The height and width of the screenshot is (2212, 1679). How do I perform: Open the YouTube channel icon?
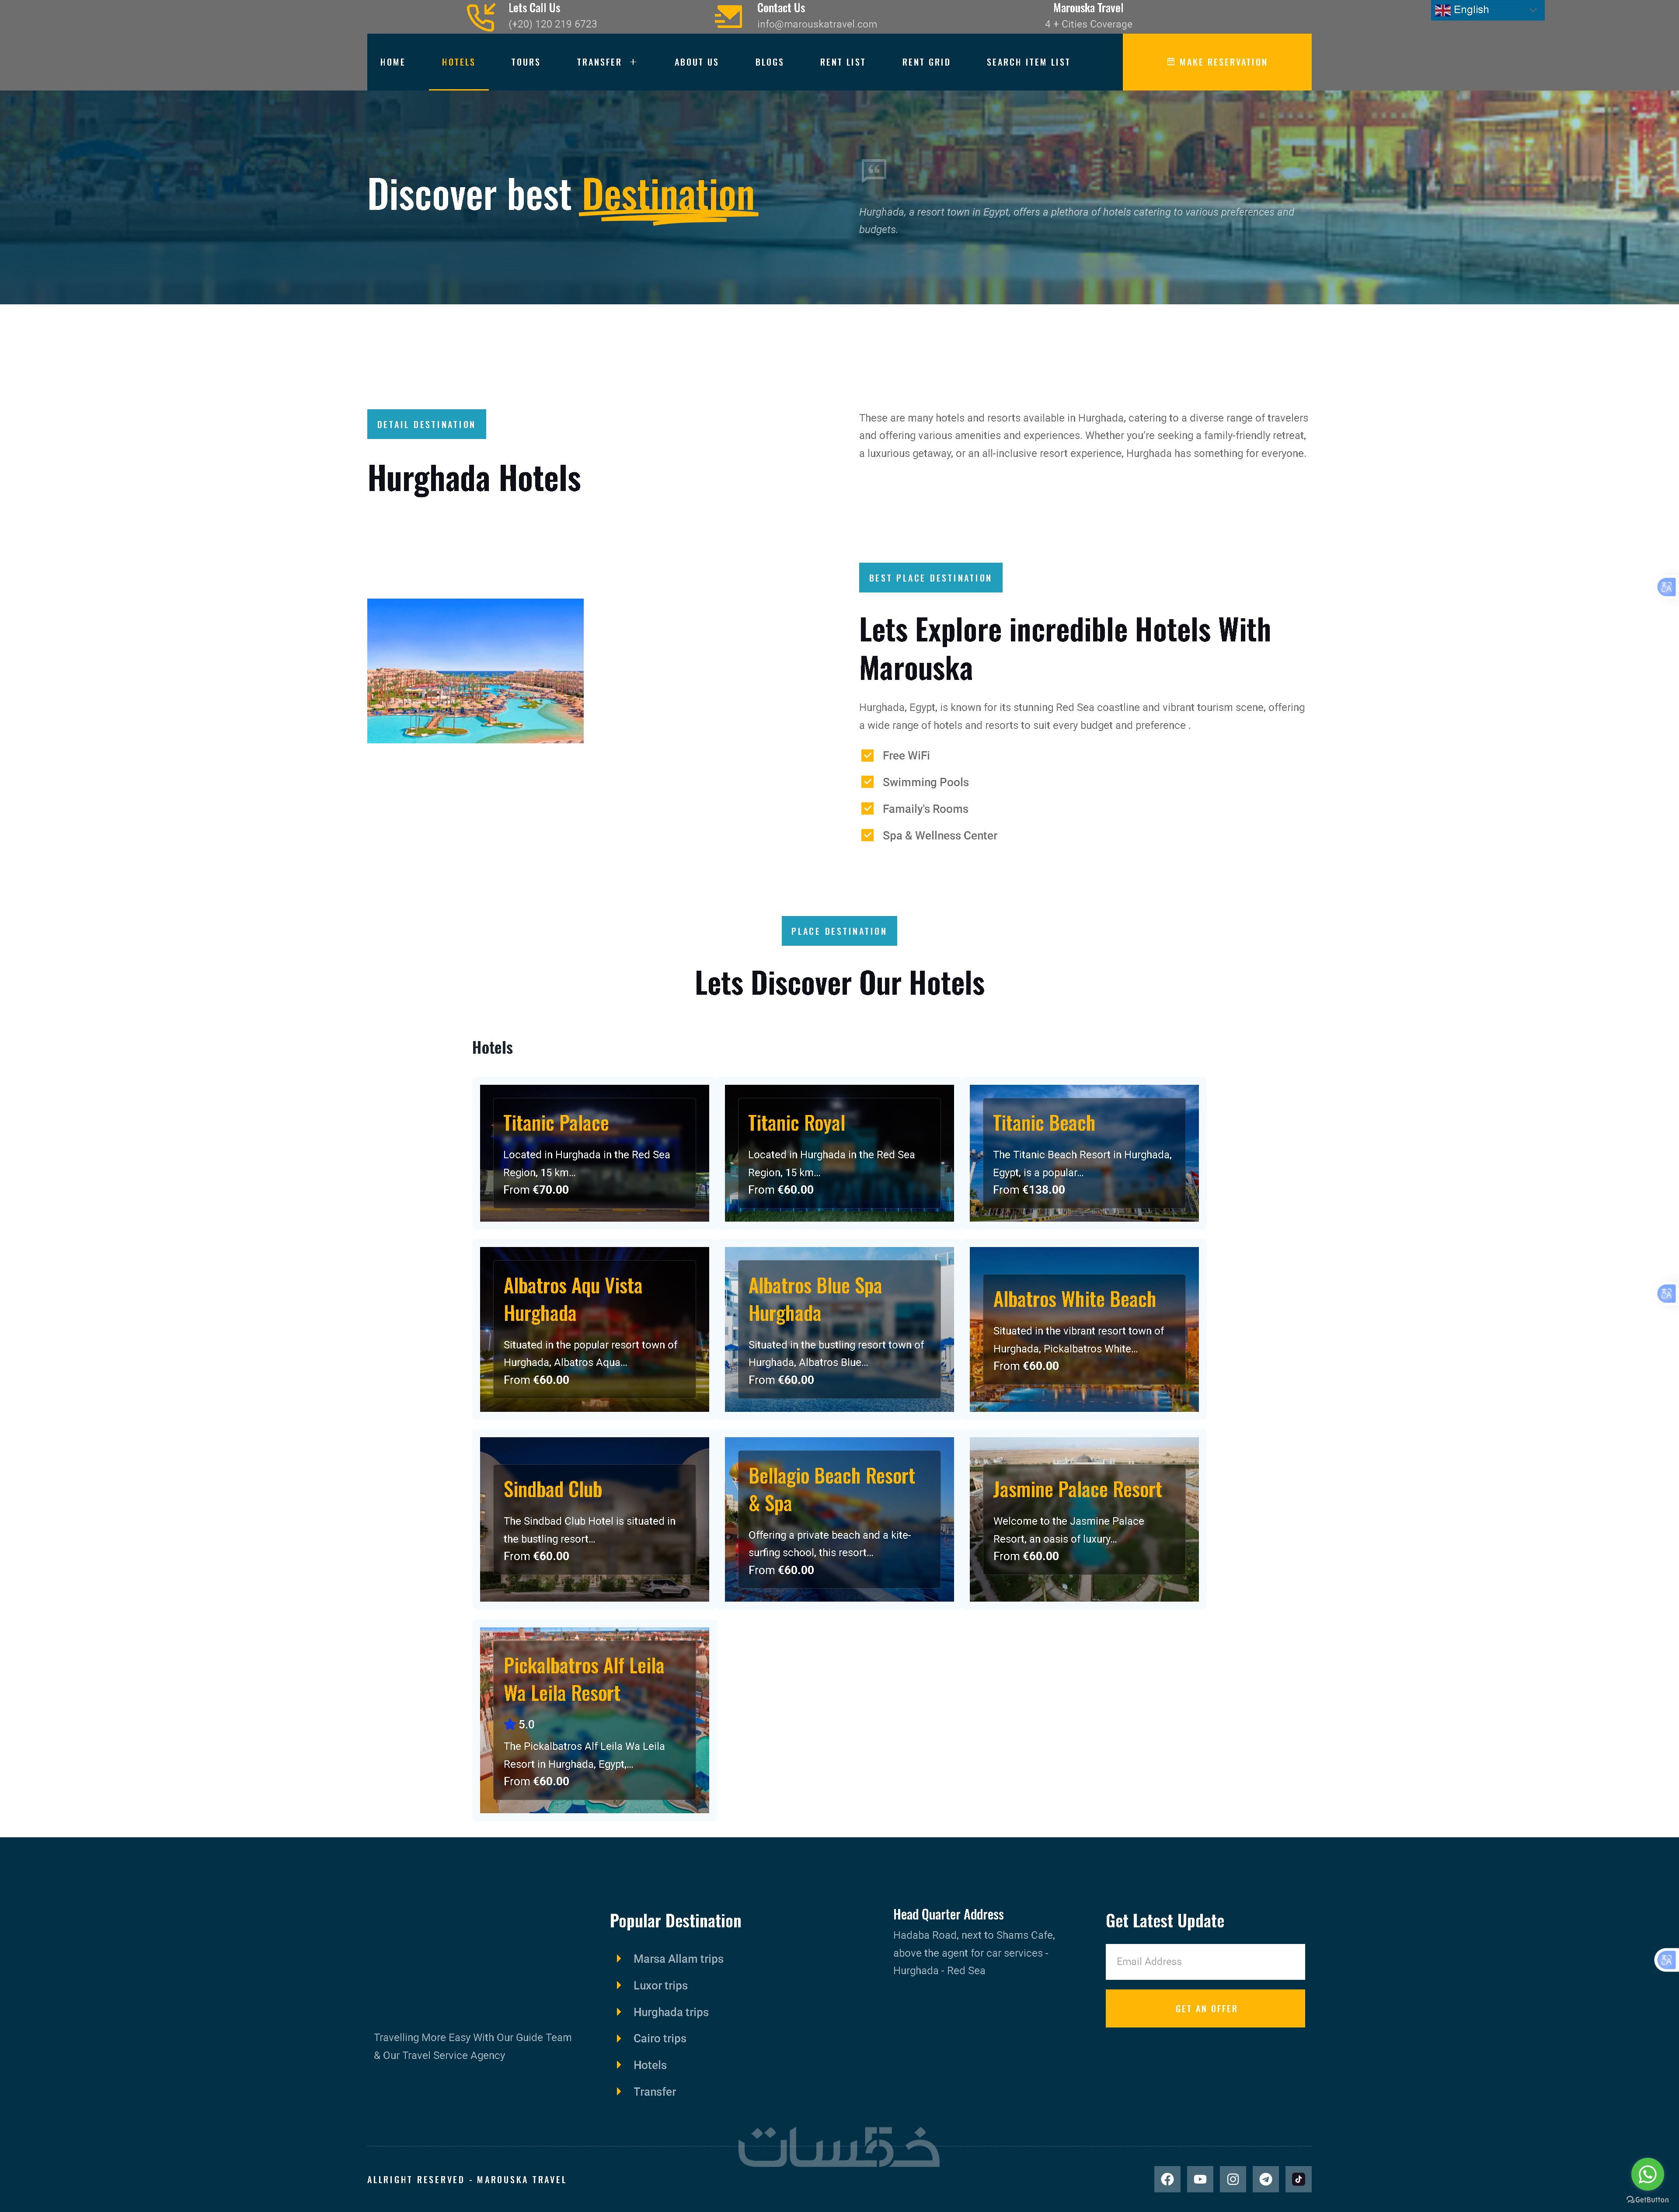1200,2179
